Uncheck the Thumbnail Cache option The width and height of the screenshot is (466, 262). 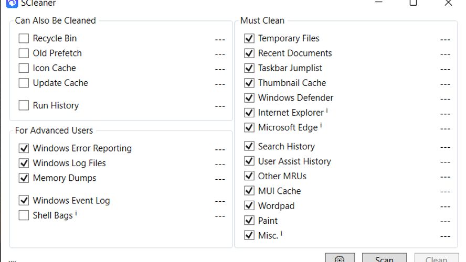[249, 83]
